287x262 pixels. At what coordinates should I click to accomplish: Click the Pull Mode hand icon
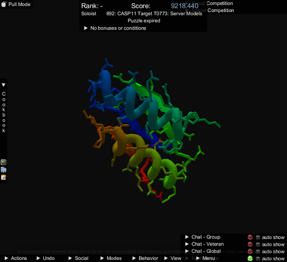click(4, 4)
